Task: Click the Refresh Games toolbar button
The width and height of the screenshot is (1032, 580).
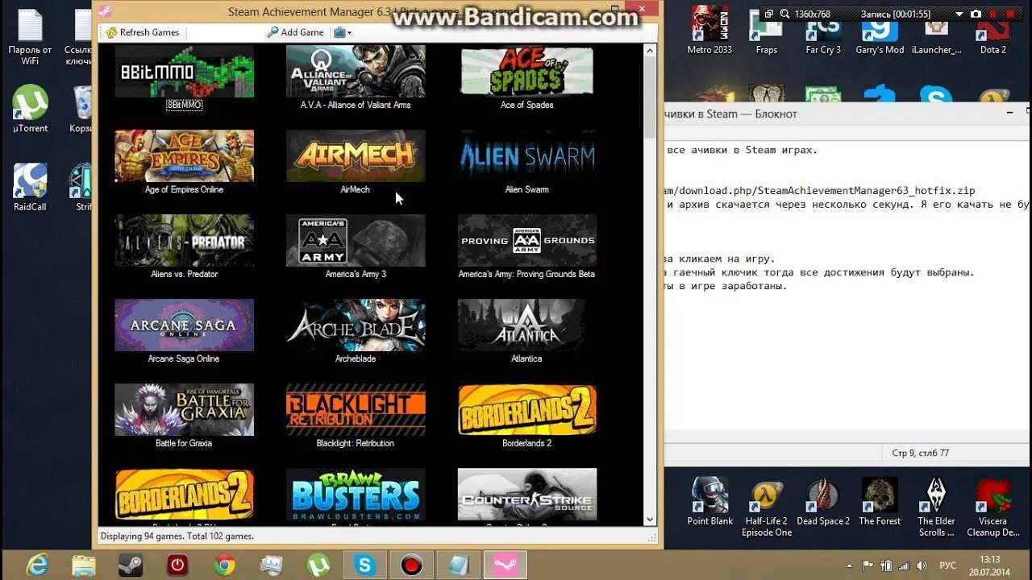Action: click(142, 32)
